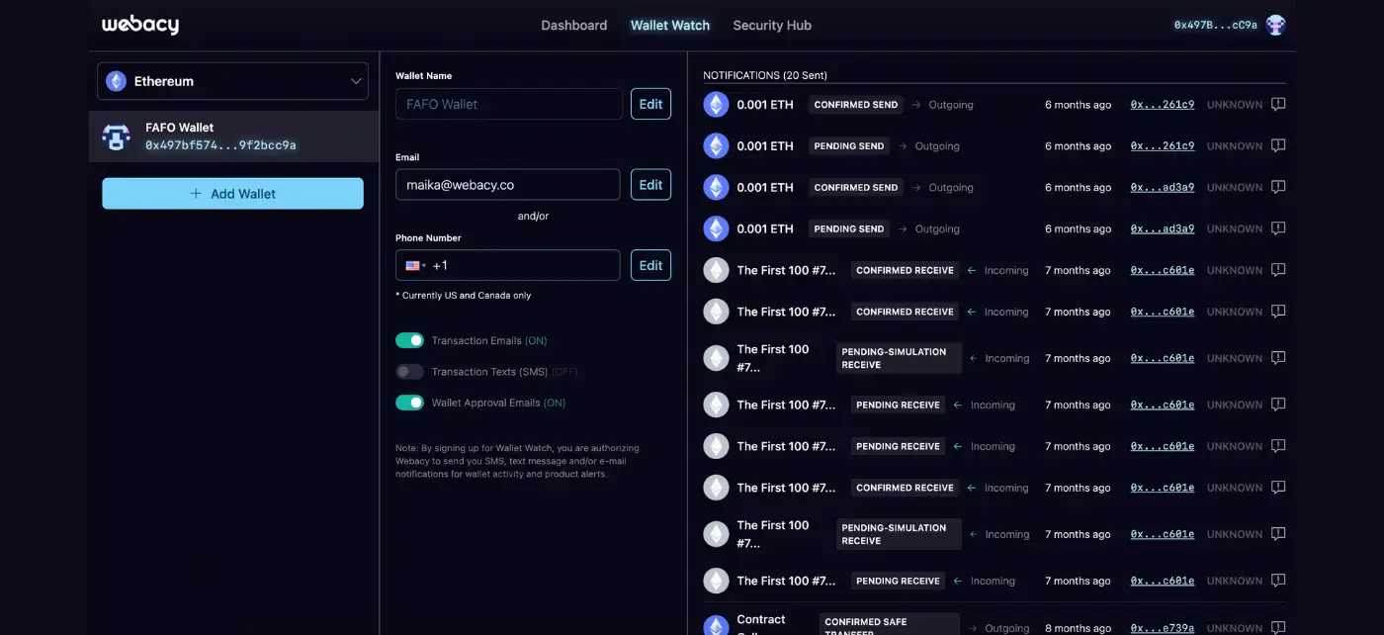Disable Transaction Emails toggle
This screenshot has height=635, width=1384.
tap(409, 340)
